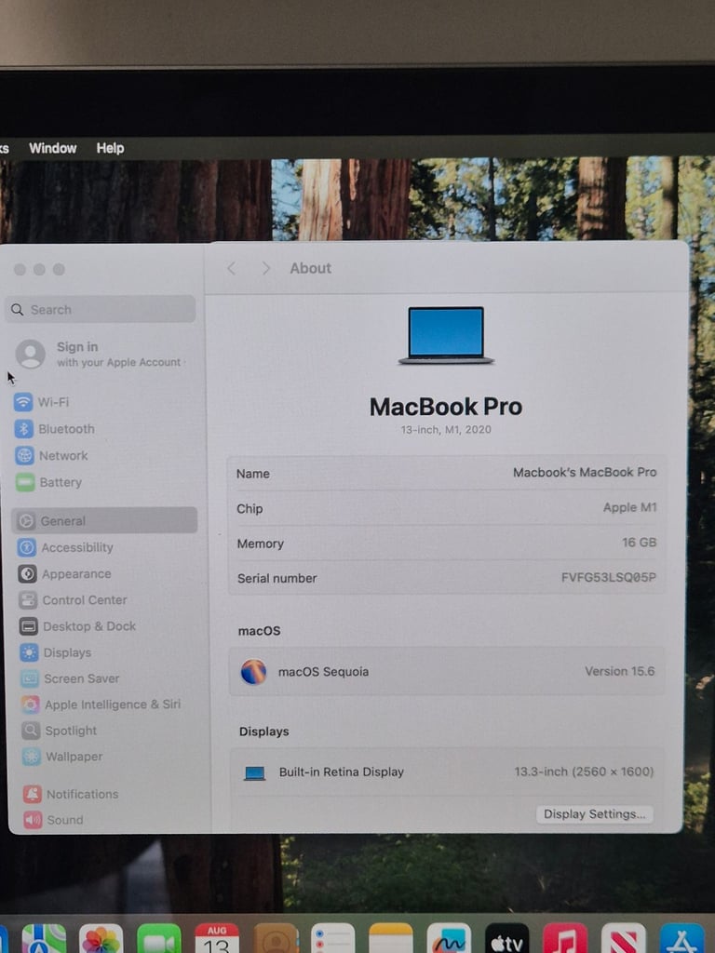
Task: Open Appearance icon in sidebar
Action: [x=27, y=573]
